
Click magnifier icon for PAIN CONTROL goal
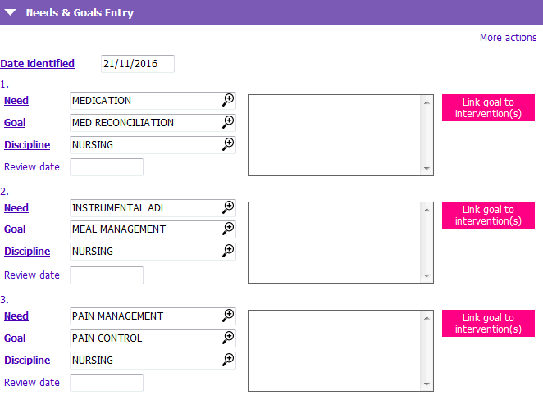coord(228,338)
